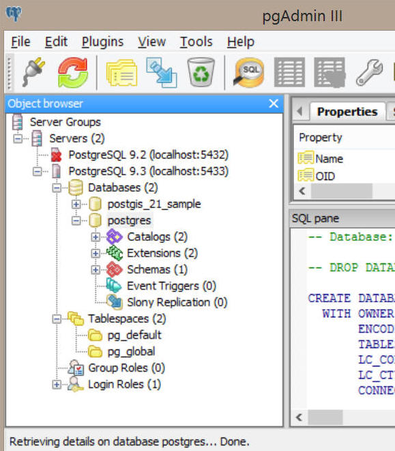Image resolution: width=395 pixels, height=451 pixels.
Task: Click the disconnected PostgreSQL 9.2 server icon
Action: click(57, 155)
